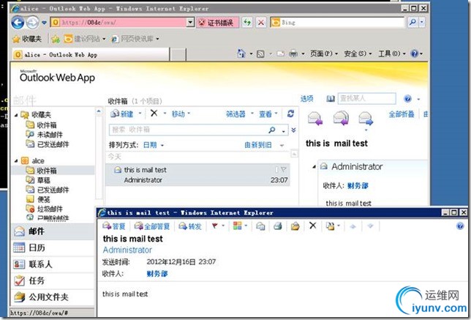This screenshot has width=471, height=320.
Task: Select the alice - Outlook Web App tab
Action: tap(91, 54)
